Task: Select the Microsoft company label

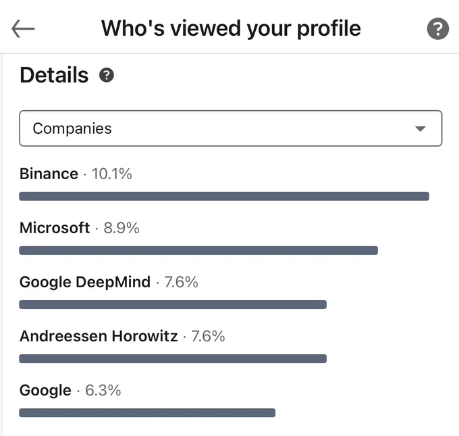Action: tap(55, 228)
